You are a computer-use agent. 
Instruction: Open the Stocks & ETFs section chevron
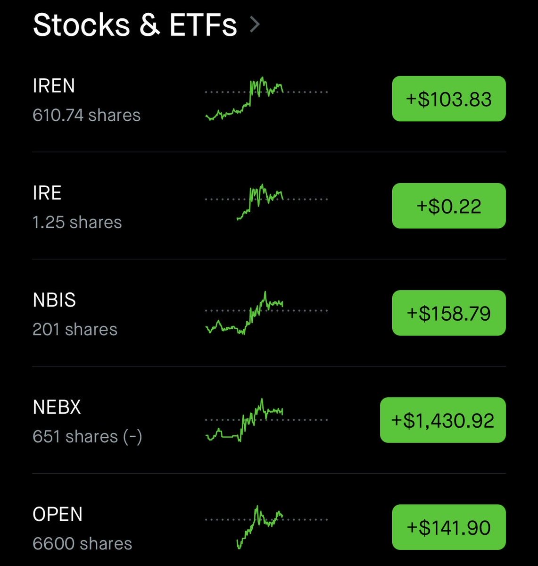coord(255,25)
